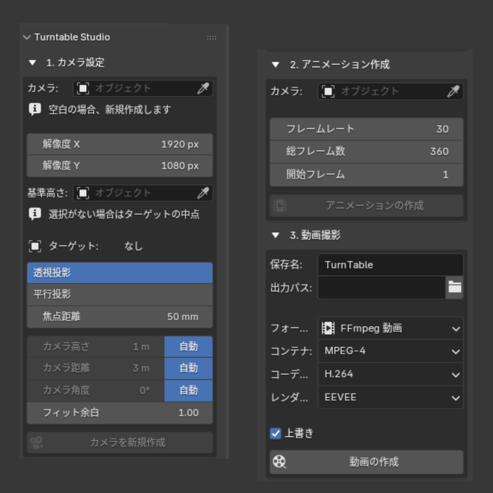Open the folder browser for 出力パス
This screenshot has width=493, height=493.
coord(455,287)
